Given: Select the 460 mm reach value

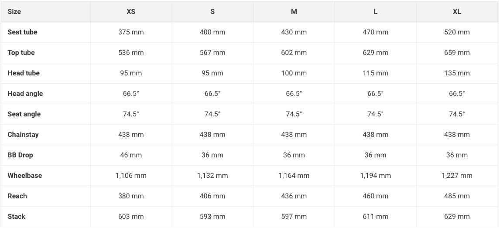Looking at the screenshot, I should click(x=376, y=196).
